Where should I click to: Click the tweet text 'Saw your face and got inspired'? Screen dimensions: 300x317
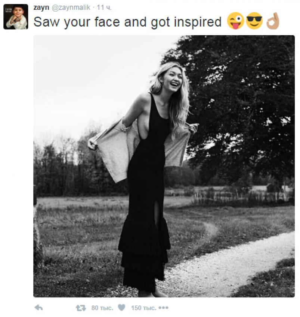[127, 22]
